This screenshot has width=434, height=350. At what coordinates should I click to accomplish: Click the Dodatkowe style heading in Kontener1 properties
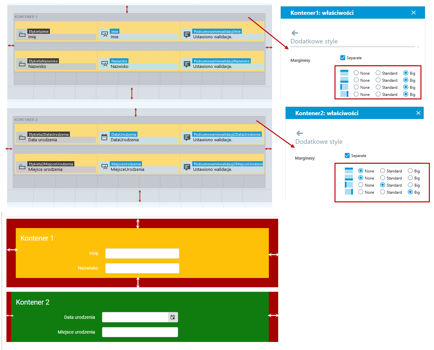tap(314, 41)
